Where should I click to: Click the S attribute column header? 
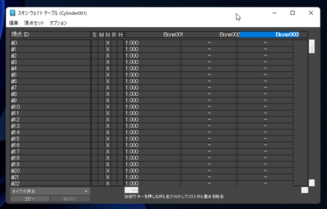click(94, 35)
